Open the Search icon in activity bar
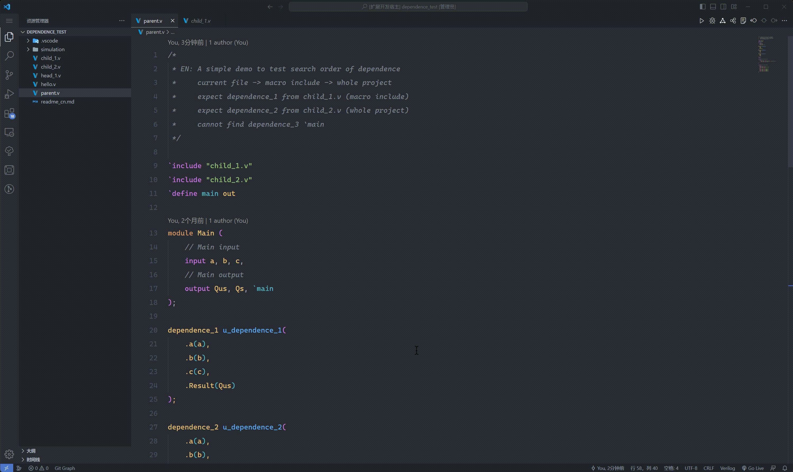The width and height of the screenshot is (793, 472). [x=9, y=55]
